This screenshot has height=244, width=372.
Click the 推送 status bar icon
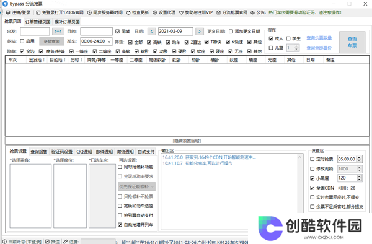(47, 242)
